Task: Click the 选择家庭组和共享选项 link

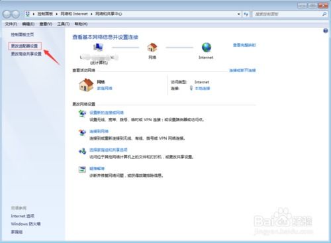Action: pyautogui.click(x=109, y=150)
